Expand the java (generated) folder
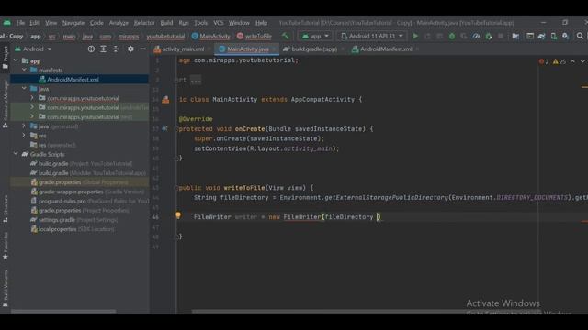The image size is (588, 330). (x=24, y=126)
